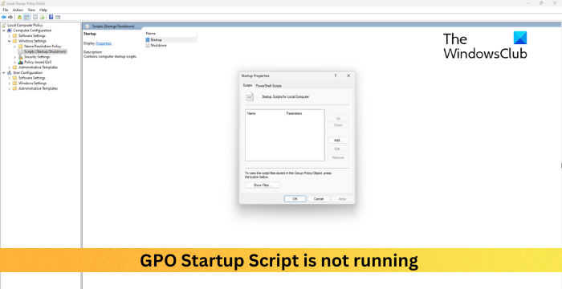Collapse Windows Settings arrow under Computer Configuration
Screen dimensions: 562x289
pyautogui.click(x=9, y=41)
